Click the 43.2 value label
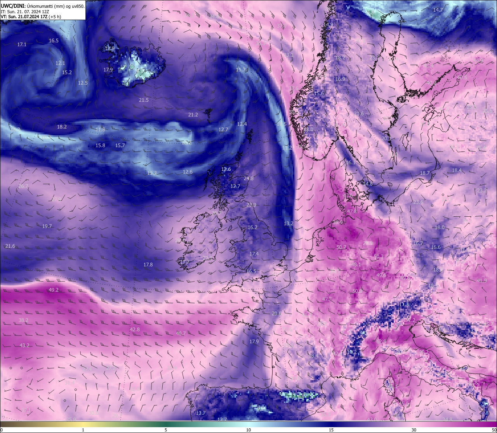 [x=24, y=345]
